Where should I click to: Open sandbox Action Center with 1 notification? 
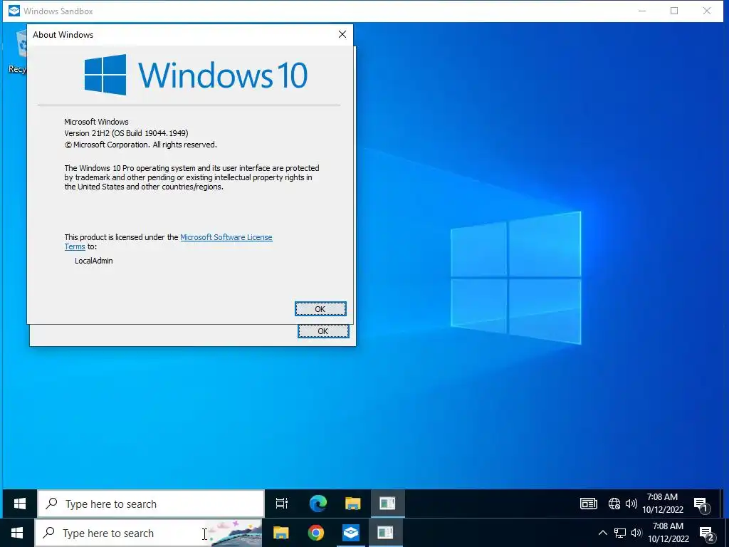(x=701, y=504)
